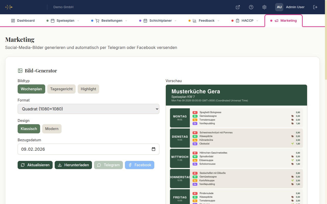Click the Dashboard grid icon
The image size is (327, 204).
[13, 21]
